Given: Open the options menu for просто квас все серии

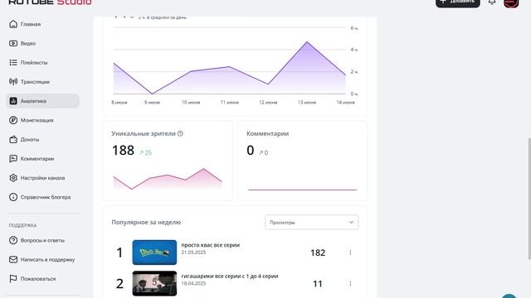Looking at the screenshot, I should tap(350, 252).
